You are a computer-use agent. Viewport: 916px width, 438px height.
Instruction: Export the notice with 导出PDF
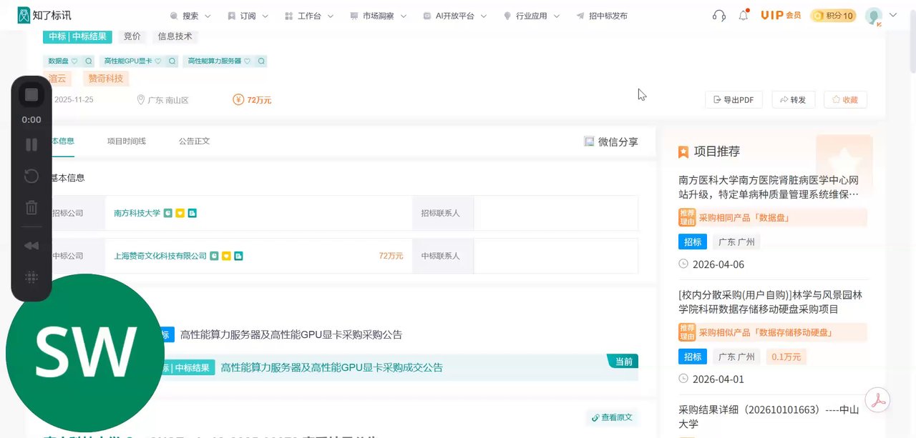734,100
